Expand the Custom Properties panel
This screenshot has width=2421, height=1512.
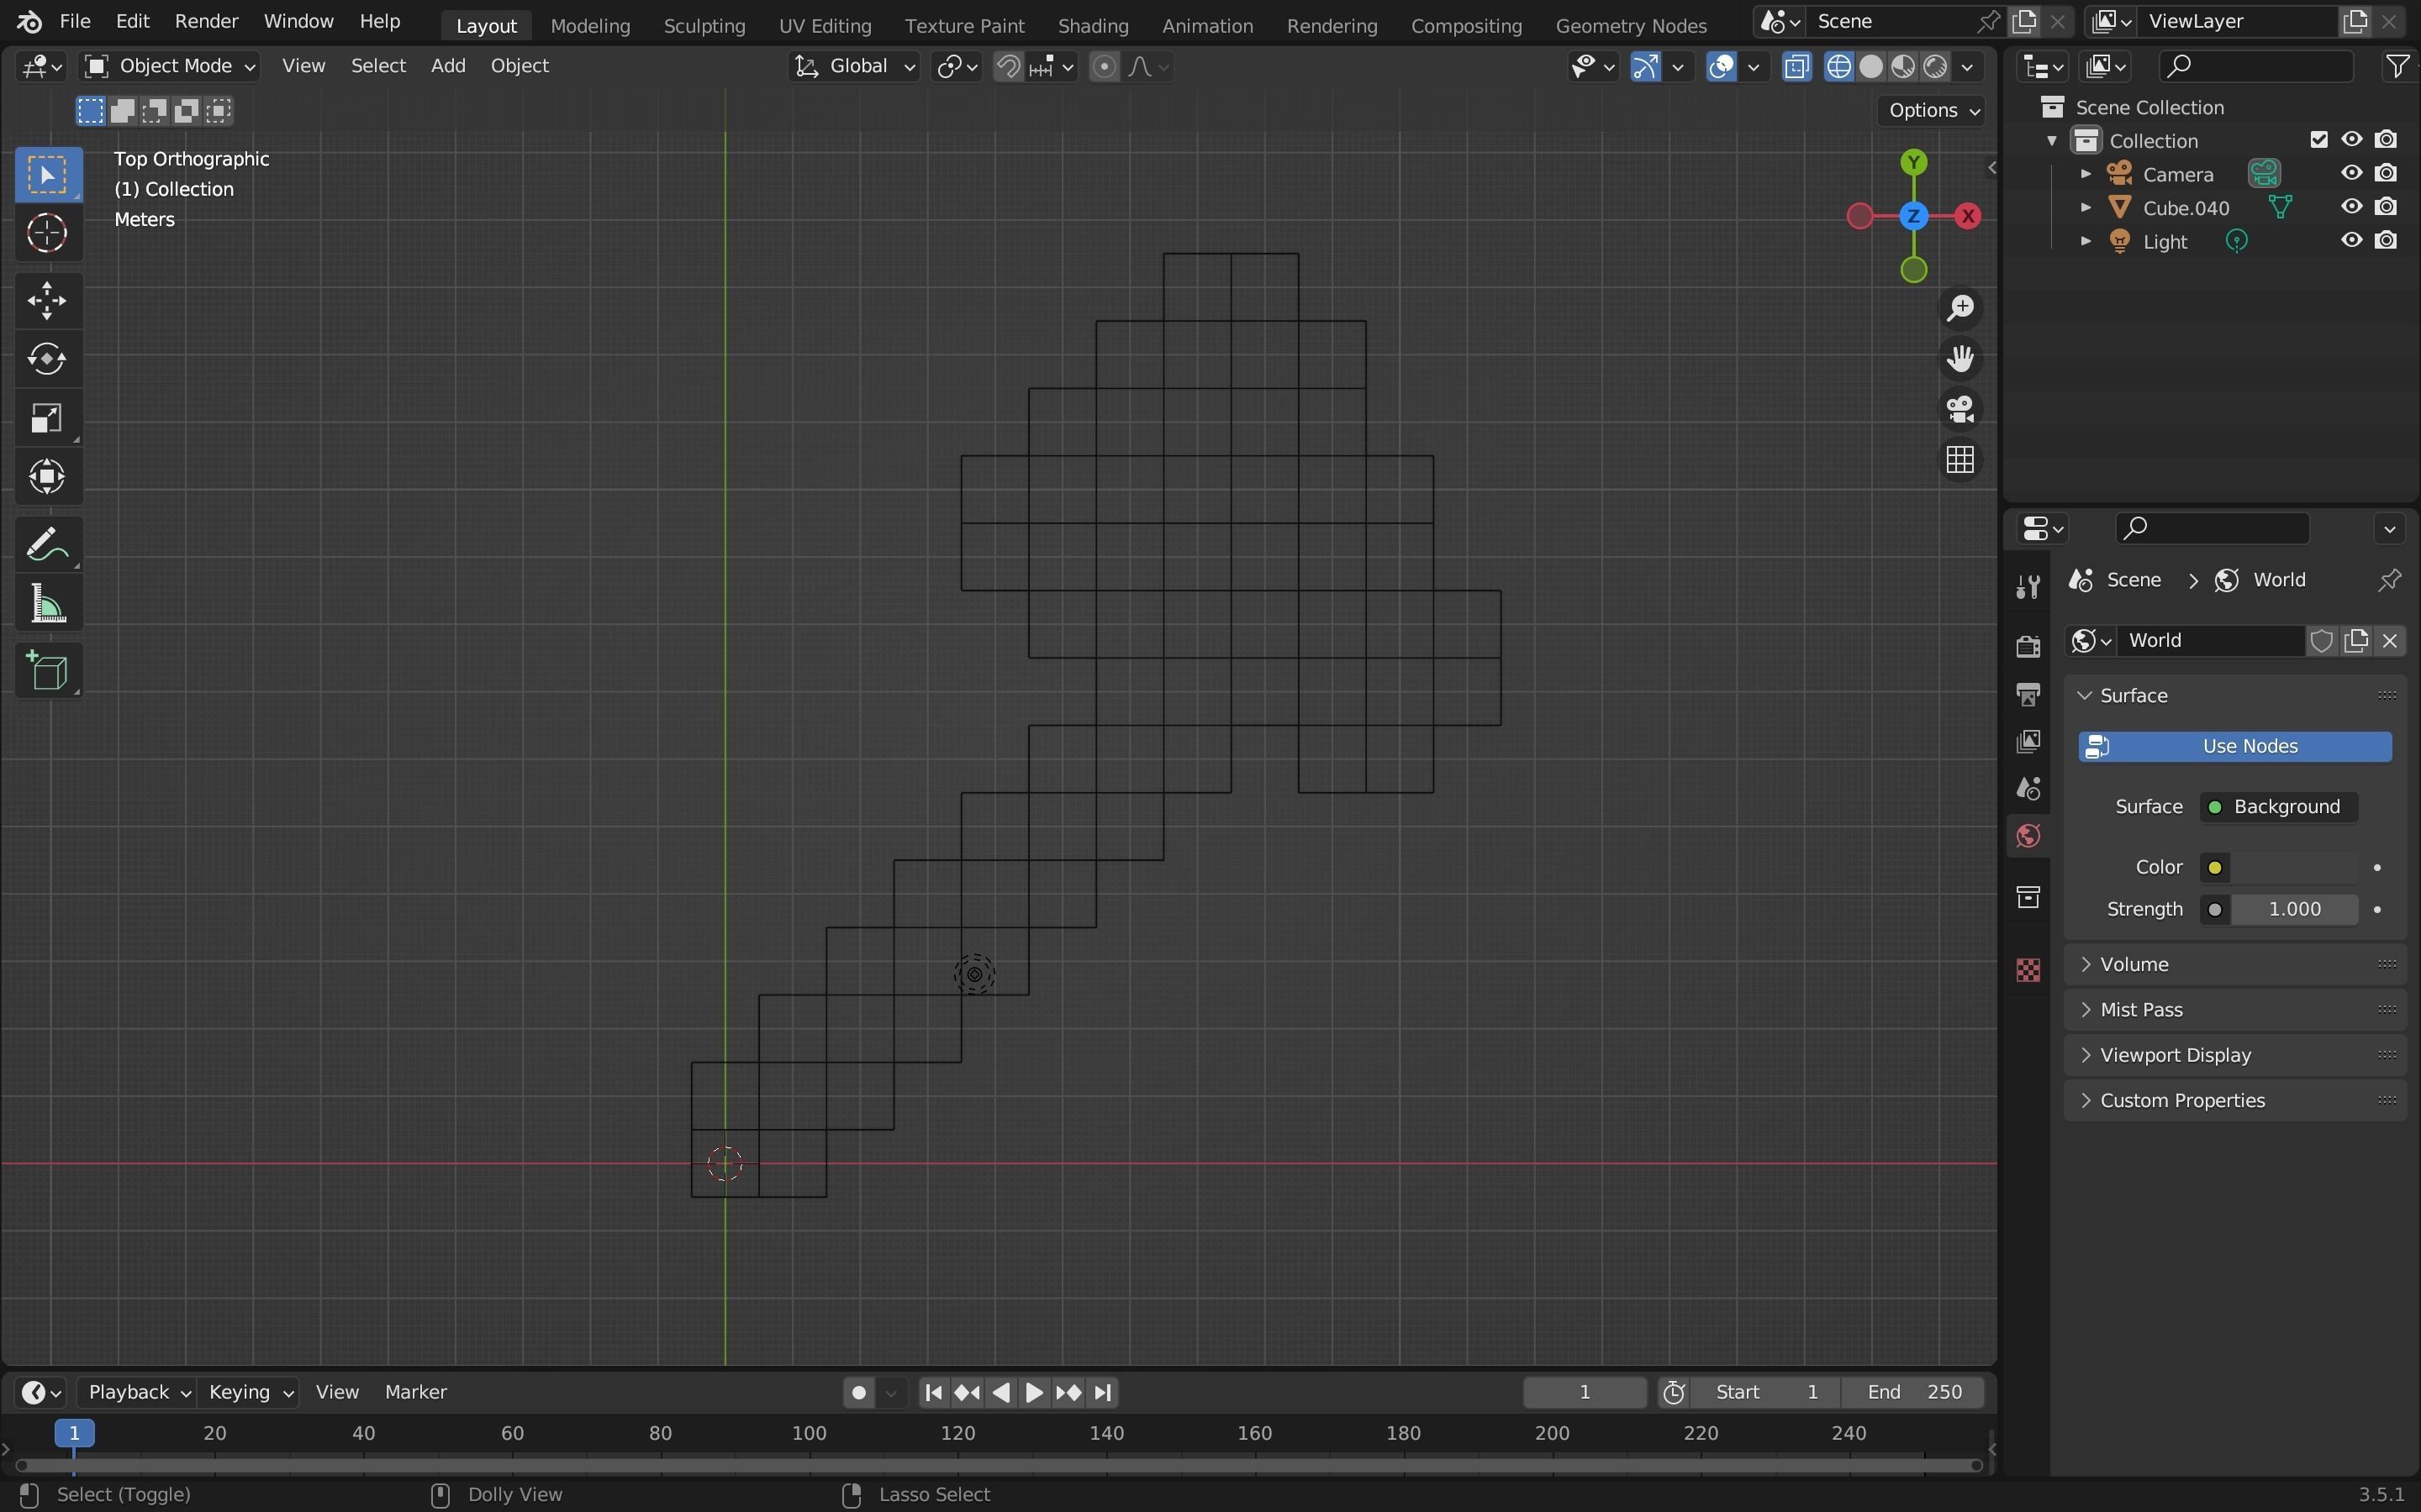pyautogui.click(x=2235, y=1100)
